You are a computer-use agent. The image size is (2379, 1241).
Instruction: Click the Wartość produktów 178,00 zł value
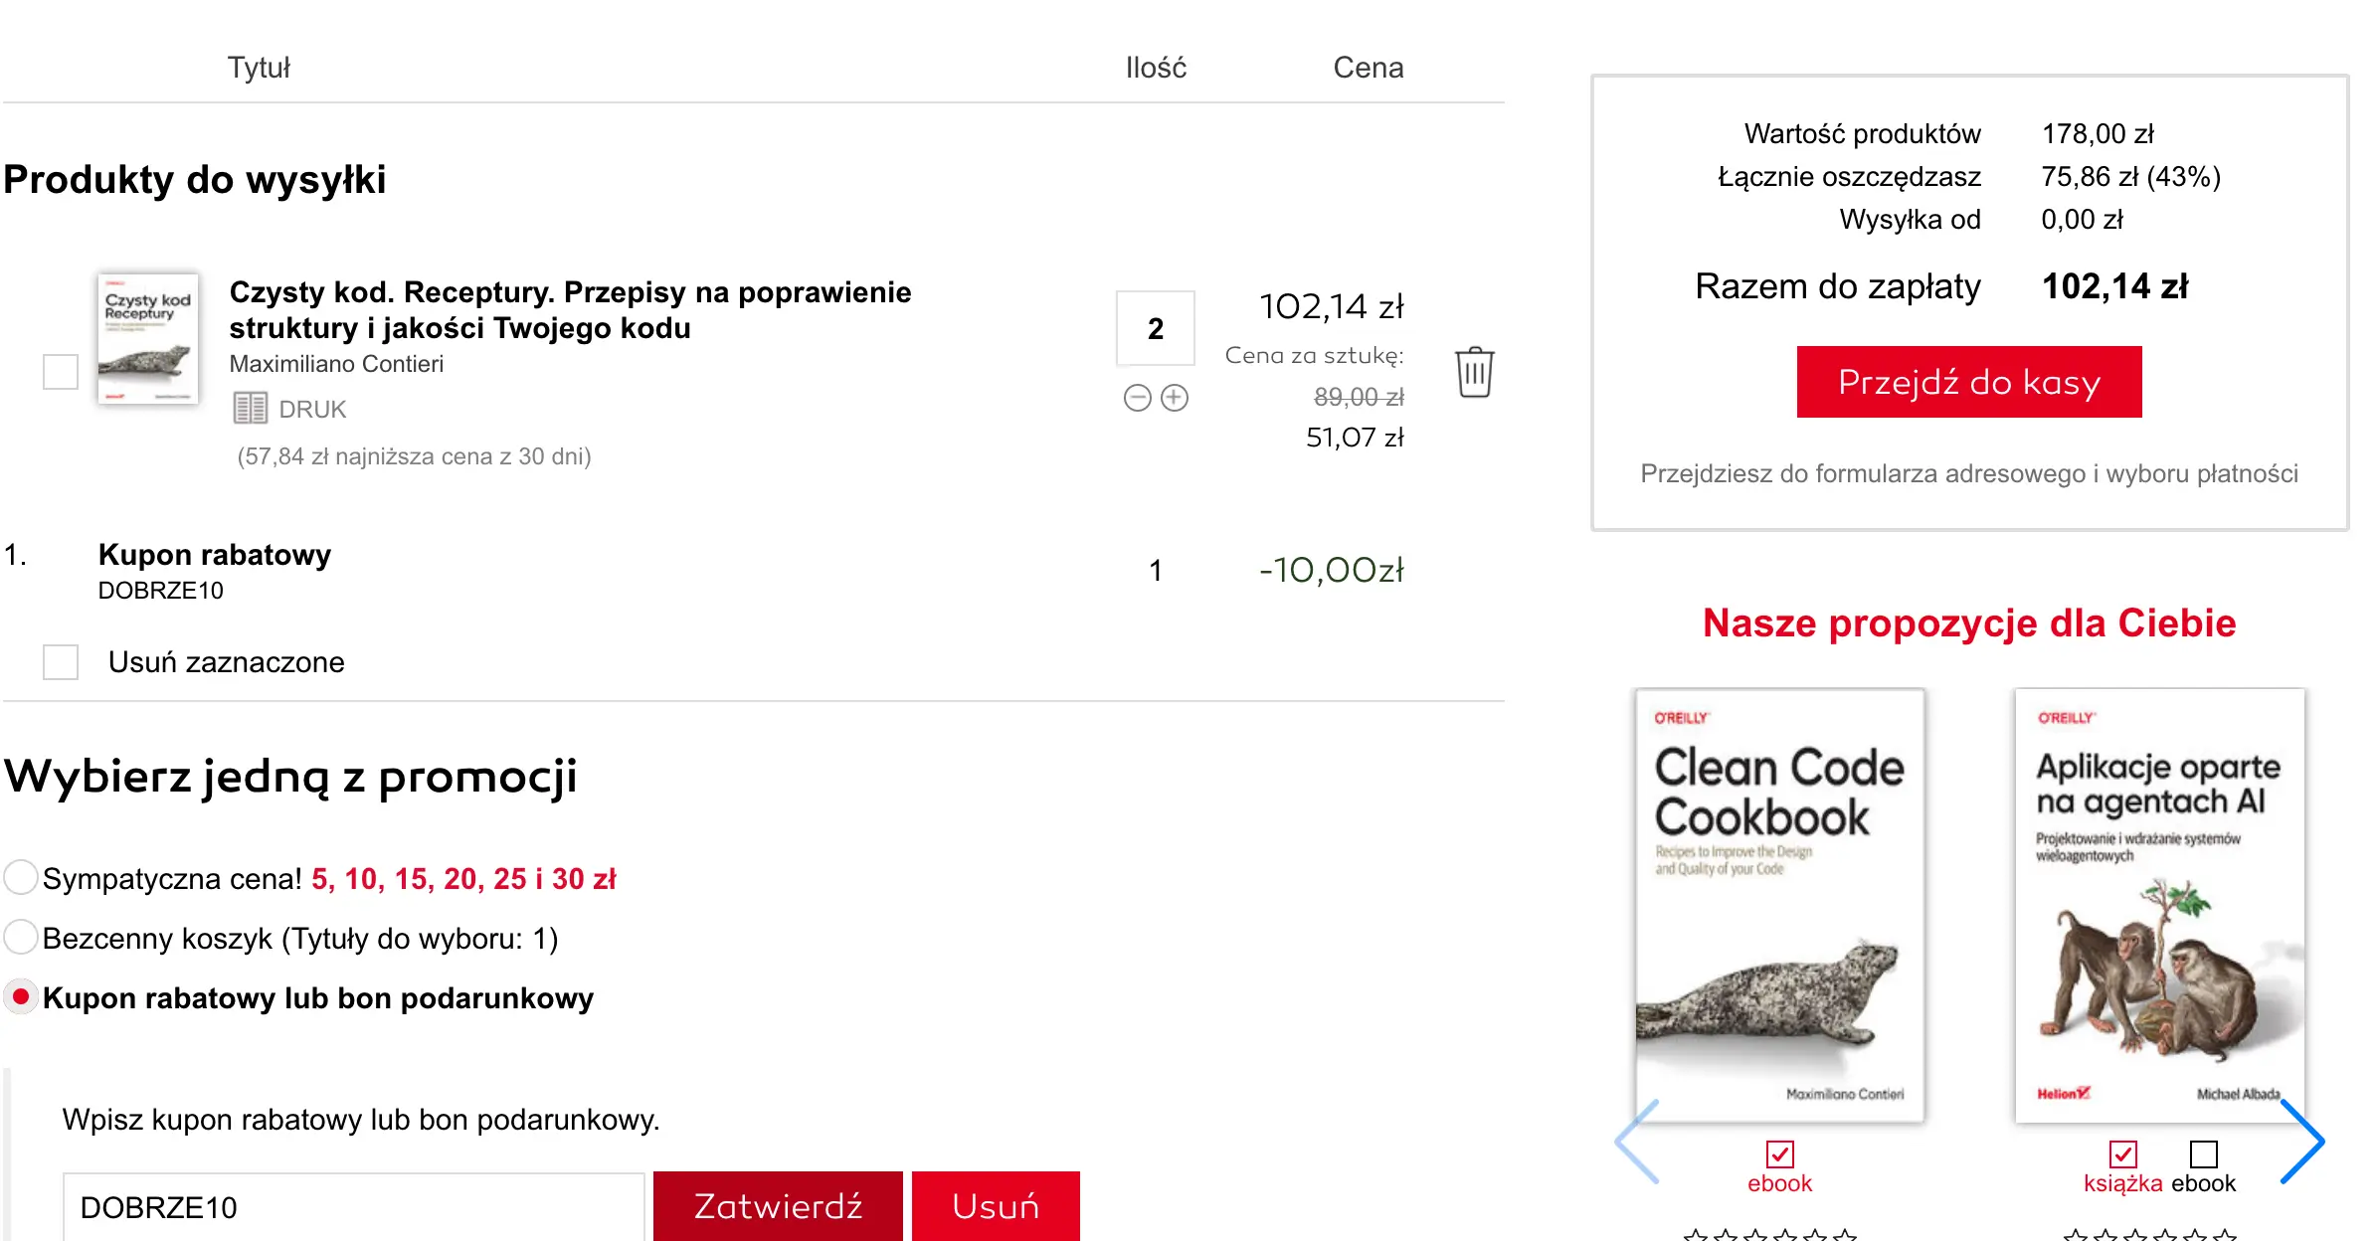tap(2099, 134)
